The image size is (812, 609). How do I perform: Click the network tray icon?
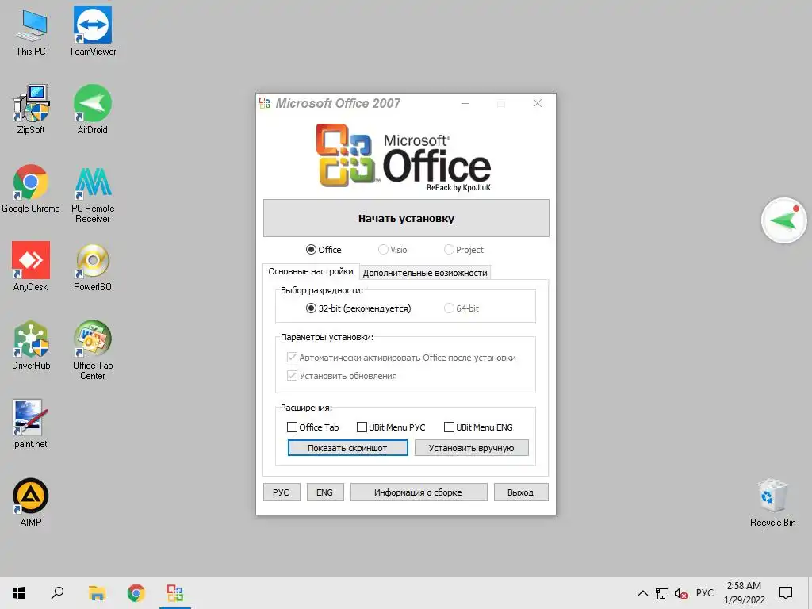tap(662, 593)
